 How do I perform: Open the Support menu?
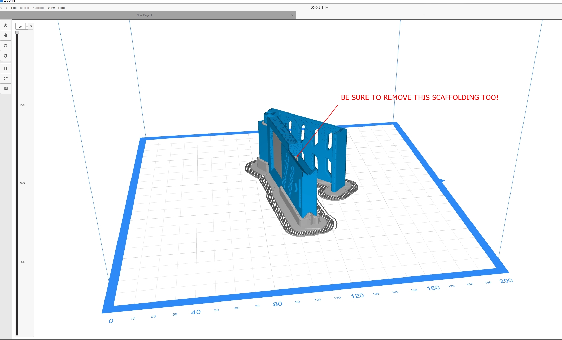point(38,8)
